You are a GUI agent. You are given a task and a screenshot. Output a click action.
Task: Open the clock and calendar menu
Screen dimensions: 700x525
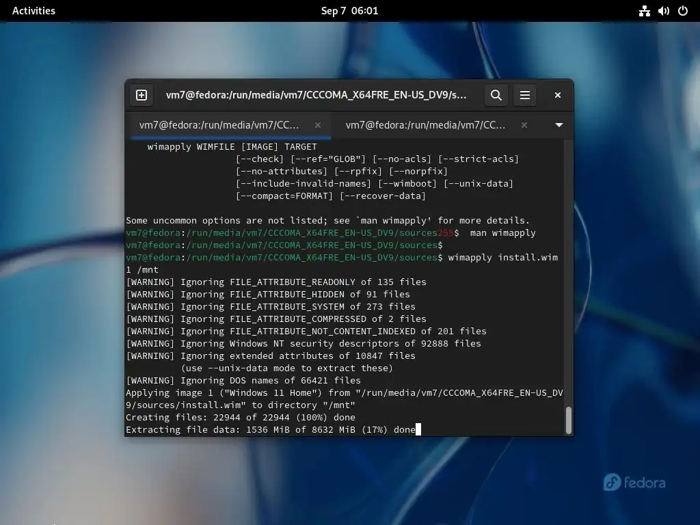tap(349, 11)
